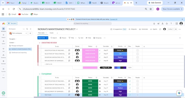This screenshot has height=98, width=185.
Task: Check the IDENTIFICATION OF MACHINE row in Completed
Action: tap(40, 81)
